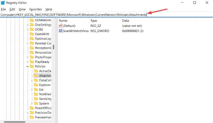The height and width of the screenshot is (123, 213).
Task: Select the OneSettings folder icon
Action: pos(32,25)
